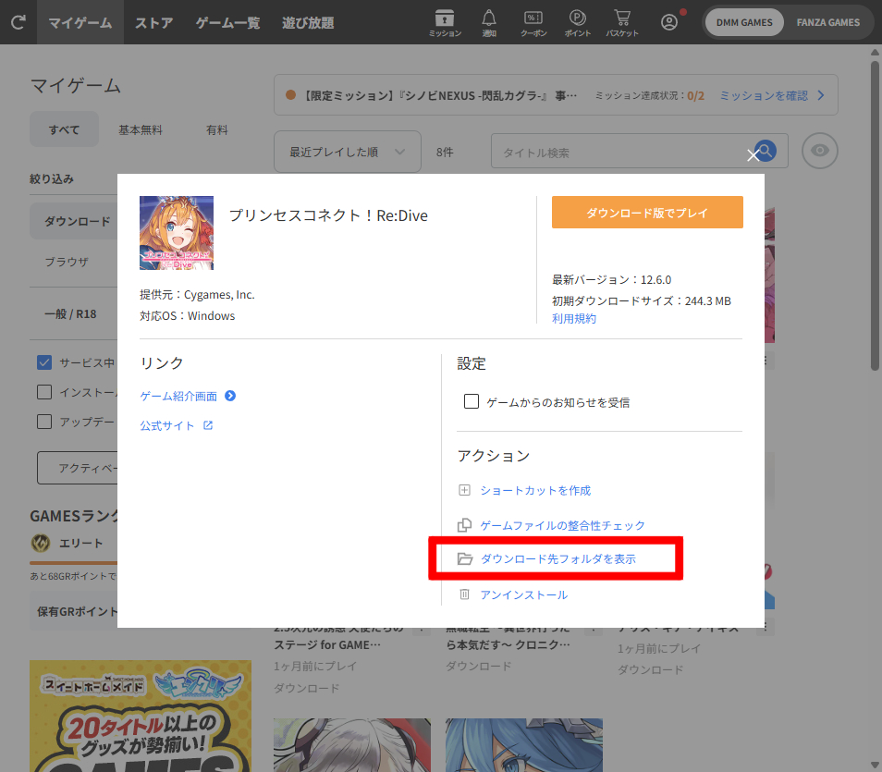Image resolution: width=882 pixels, height=772 pixels.
Task: Click ショートカットを作成 link
Action: [x=535, y=490]
